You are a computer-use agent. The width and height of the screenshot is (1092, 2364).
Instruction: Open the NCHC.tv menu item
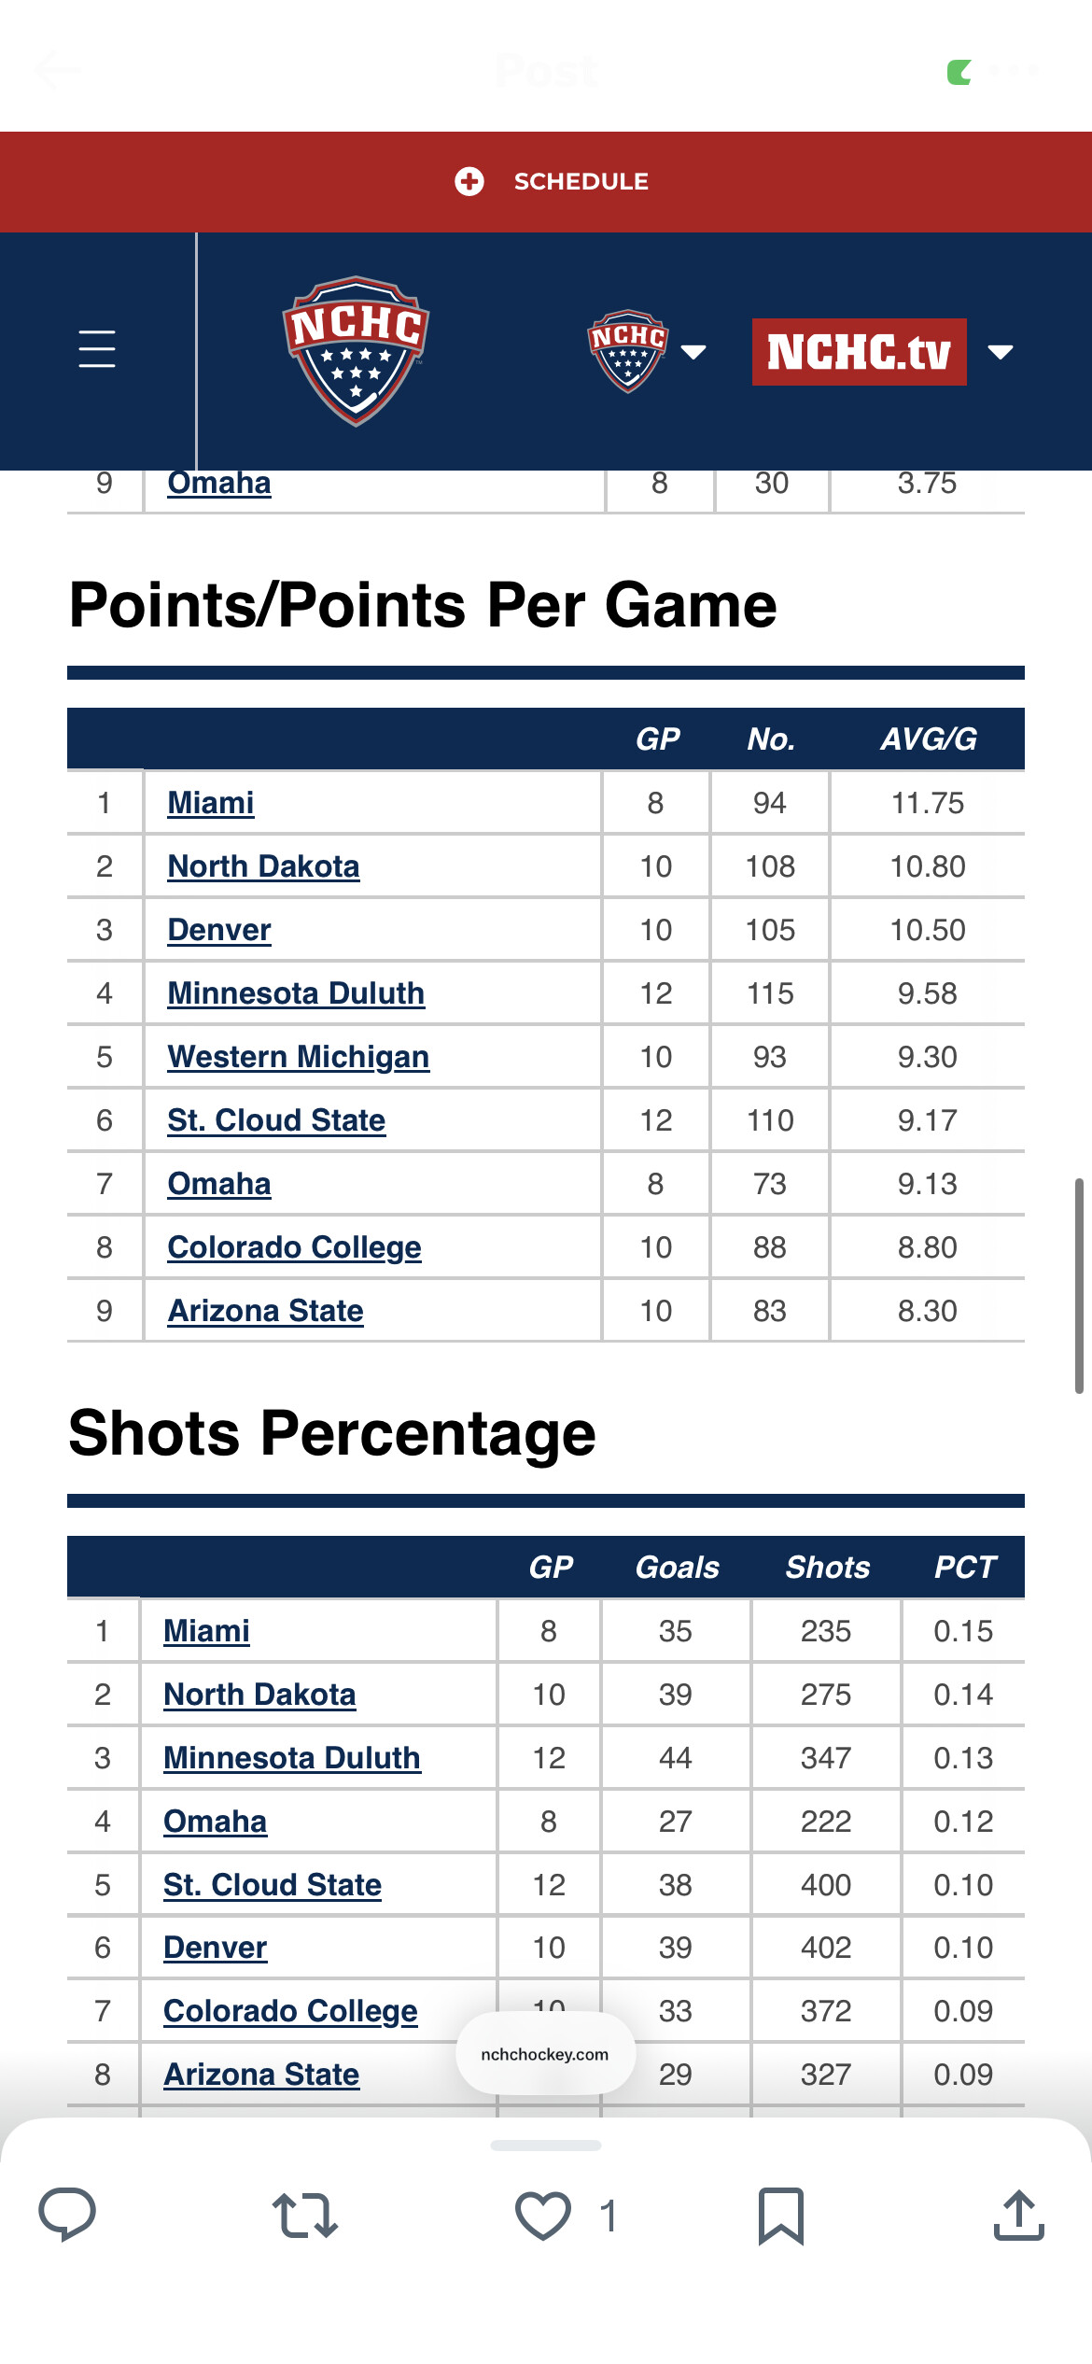coord(859,352)
